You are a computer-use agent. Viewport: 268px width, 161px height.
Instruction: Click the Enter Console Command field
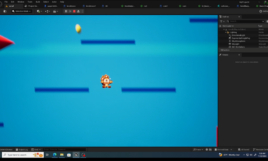(64, 149)
